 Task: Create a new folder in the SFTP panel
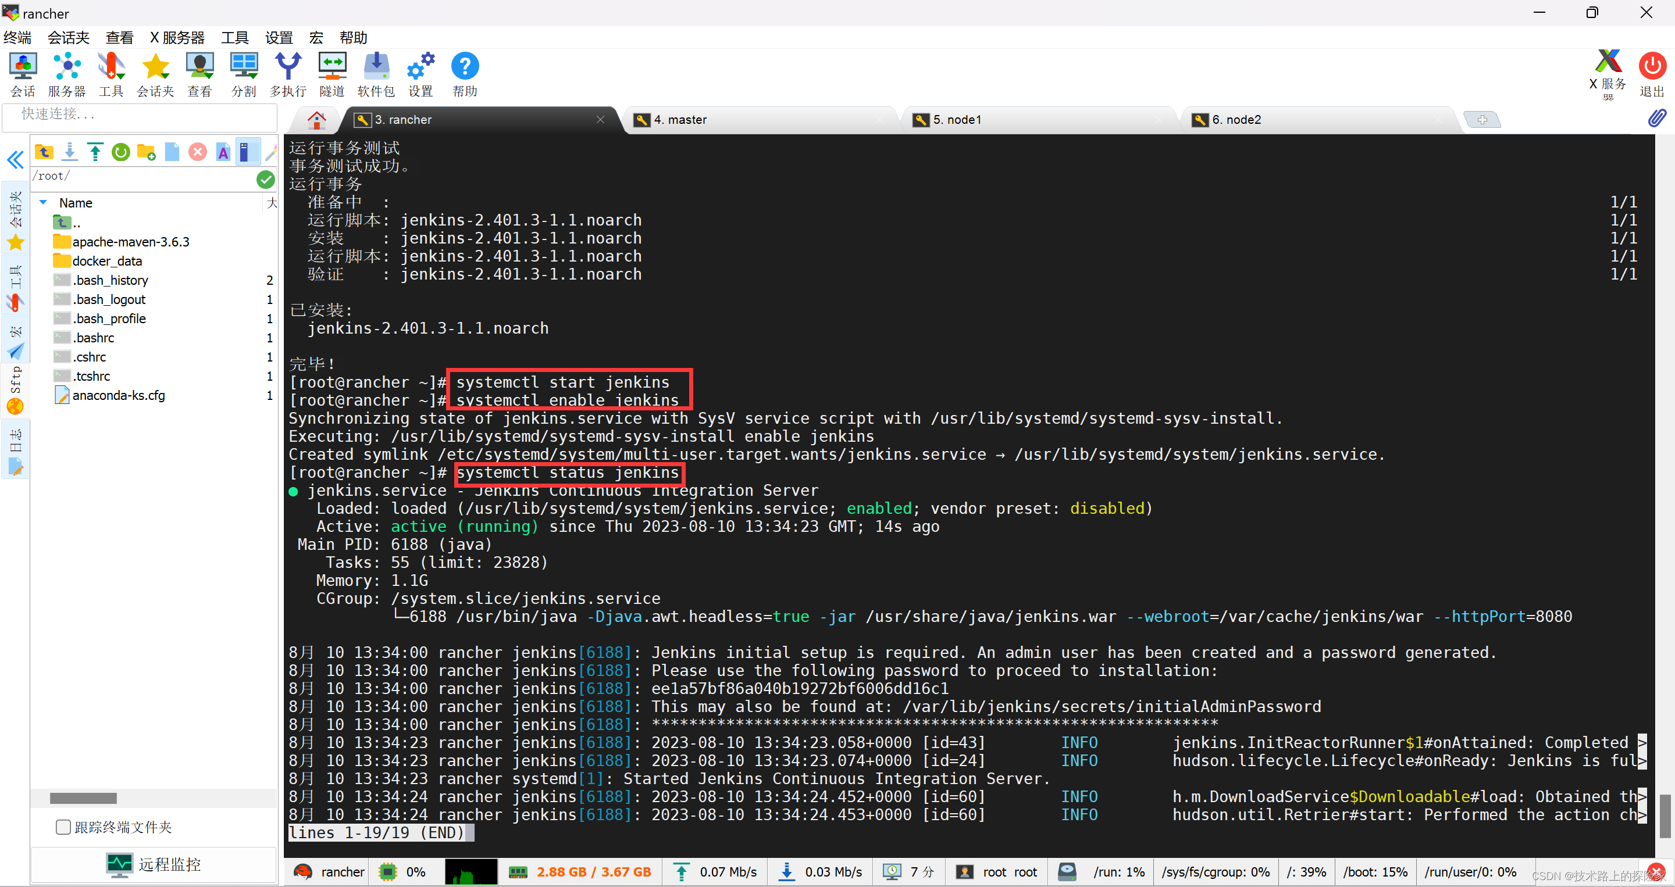click(x=147, y=151)
